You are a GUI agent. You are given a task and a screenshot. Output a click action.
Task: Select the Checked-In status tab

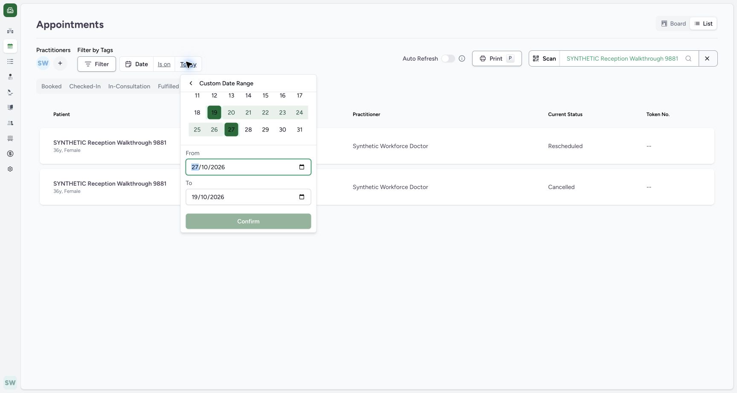85,86
